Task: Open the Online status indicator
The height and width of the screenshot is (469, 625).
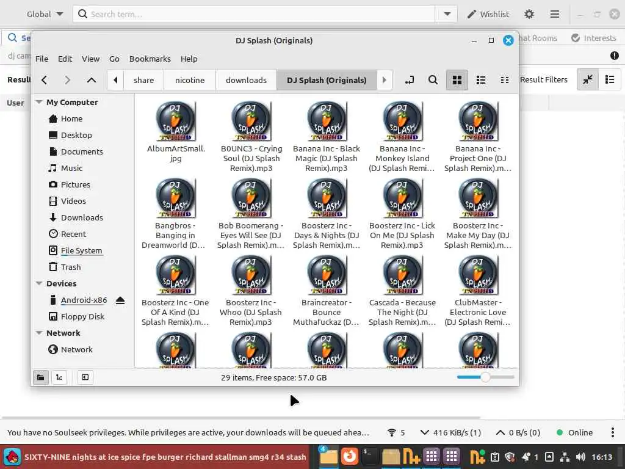Action: 574,433
